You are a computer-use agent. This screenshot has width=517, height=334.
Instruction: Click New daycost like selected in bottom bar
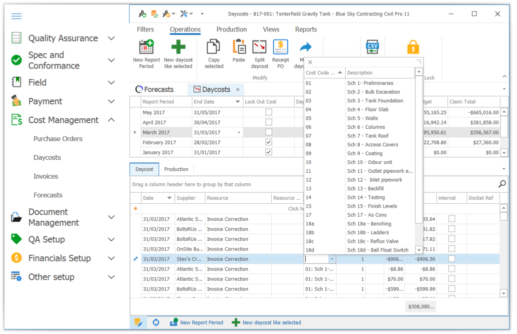click(x=266, y=323)
